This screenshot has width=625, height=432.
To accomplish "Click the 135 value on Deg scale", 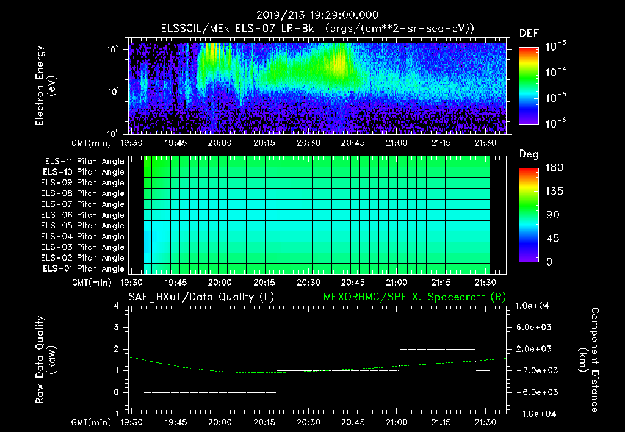I will [x=554, y=192].
